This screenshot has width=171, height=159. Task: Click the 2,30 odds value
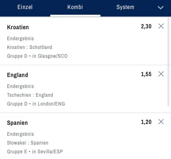[146, 26]
